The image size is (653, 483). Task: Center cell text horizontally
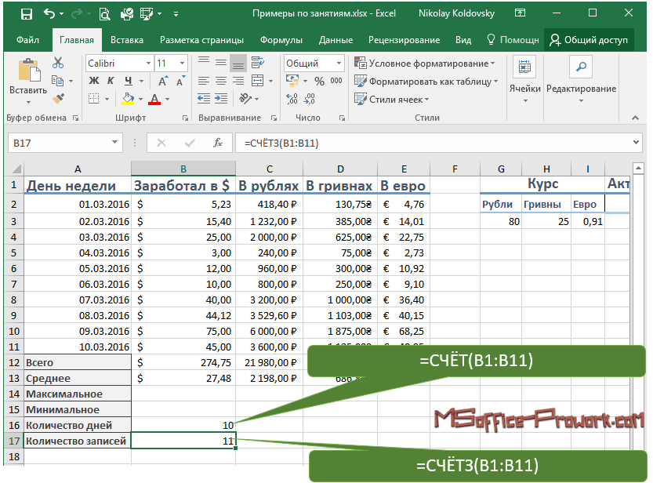[x=221, y=81]
